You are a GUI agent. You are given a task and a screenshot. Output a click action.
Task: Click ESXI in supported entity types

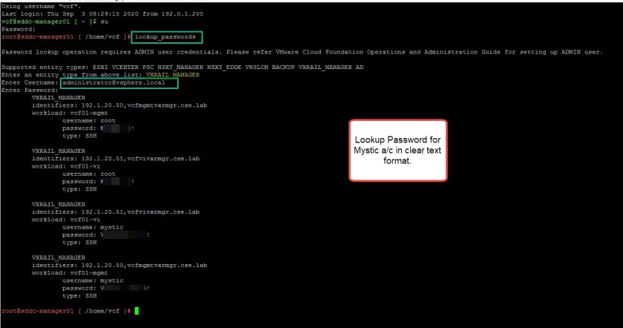(x=100, y=68)
